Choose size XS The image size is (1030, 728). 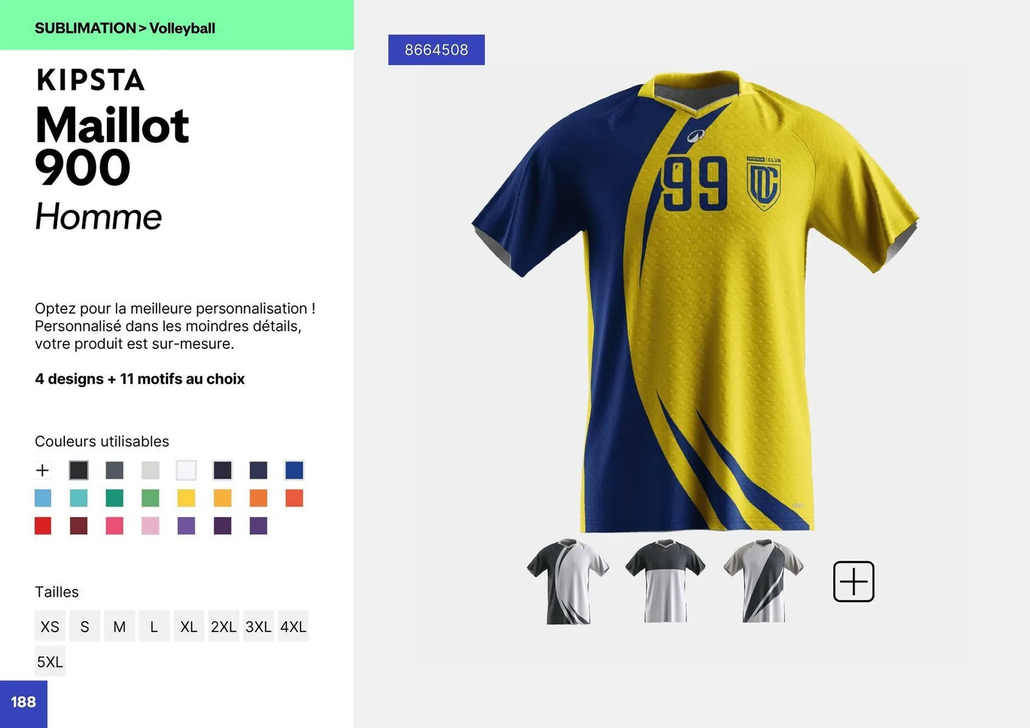50,626
